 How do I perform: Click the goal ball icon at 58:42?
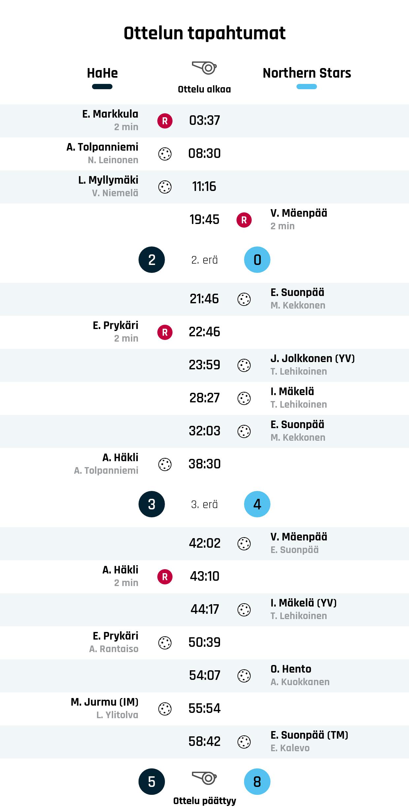[x=244, y=742]
